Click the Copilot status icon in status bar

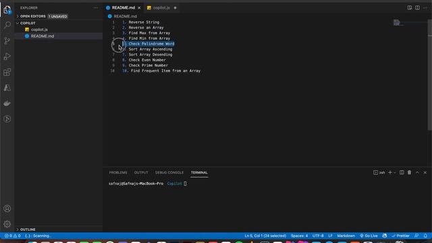385,236
